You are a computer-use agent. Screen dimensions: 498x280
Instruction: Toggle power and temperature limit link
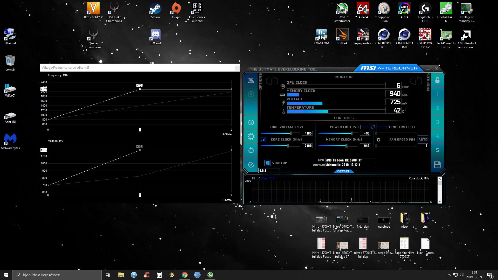tap(373, 127)
